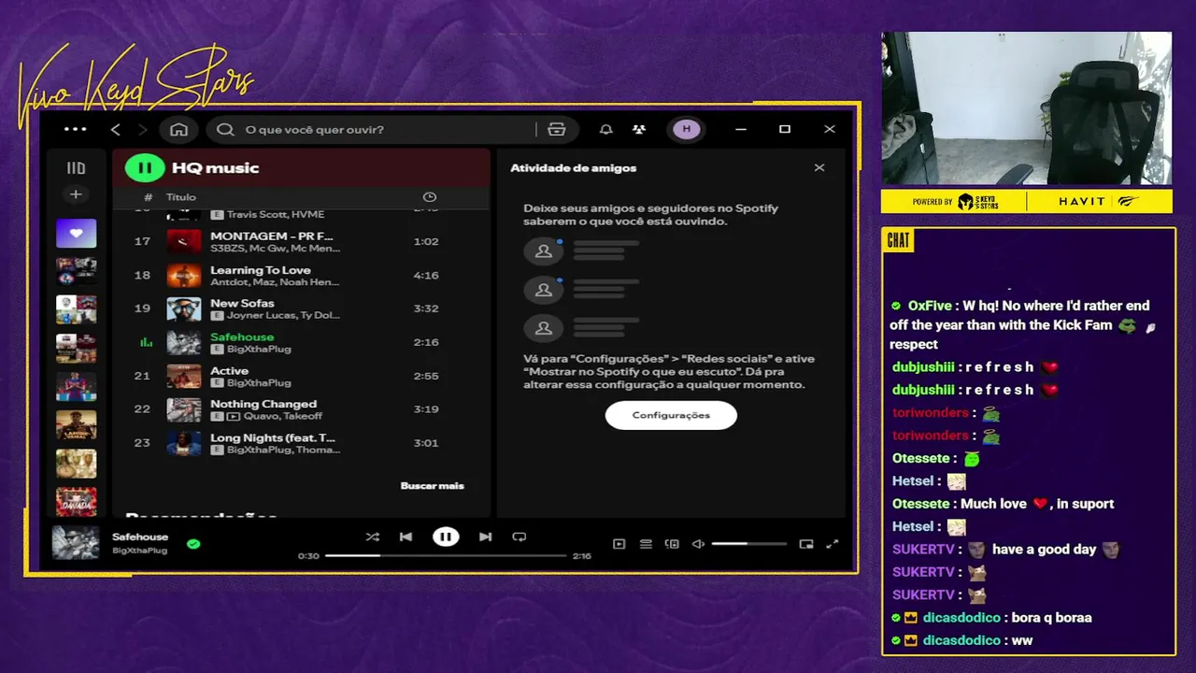
Task: Open the friend activity icon
Action: (x=639, y=129)
